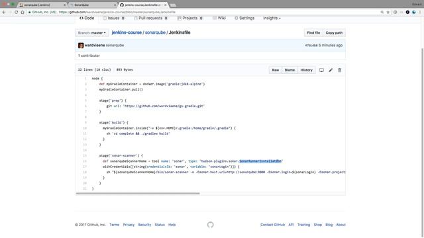This screenshot has width=424, height=238.
Task: Click the GitHub octocat logo in footer
Action: pyautogui.click(x=211, y=225)
